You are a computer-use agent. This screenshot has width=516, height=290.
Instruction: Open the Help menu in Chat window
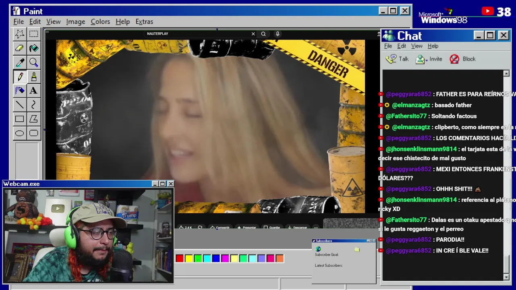click(433, 46)
